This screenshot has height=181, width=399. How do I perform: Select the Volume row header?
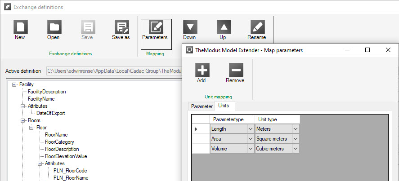[201, 149]
